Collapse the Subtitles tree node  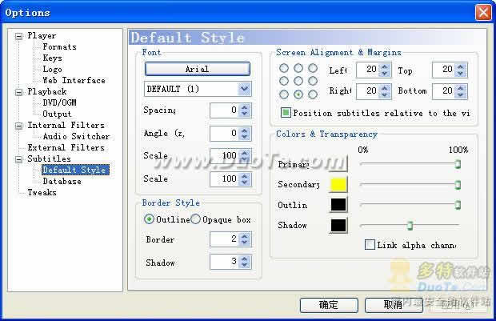click(19, 159)
